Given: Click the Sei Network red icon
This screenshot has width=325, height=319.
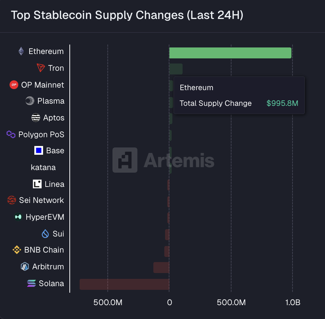Looking at the screenshot, I should pos(12,200).
